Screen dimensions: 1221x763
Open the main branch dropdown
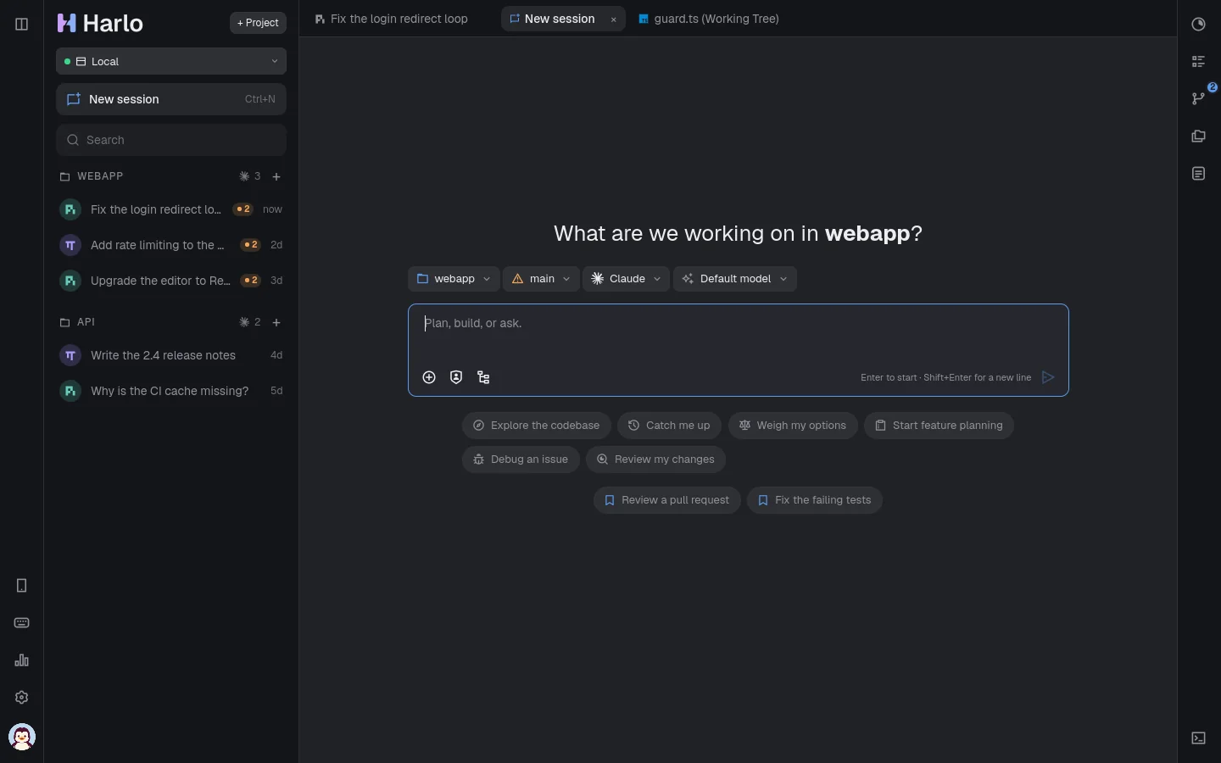point(541,279)
